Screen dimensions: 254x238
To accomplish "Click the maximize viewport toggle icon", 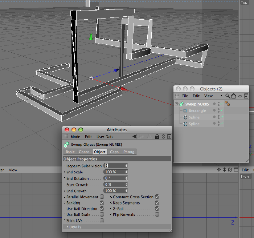I will [x=236, y=170].
